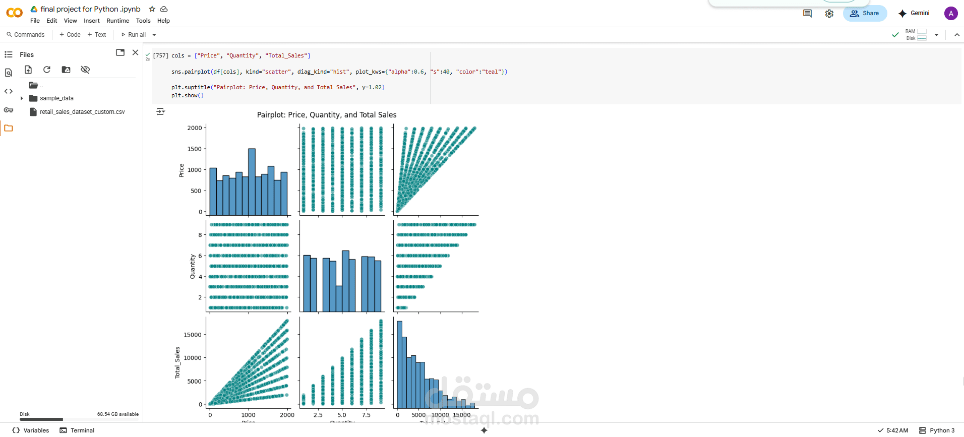The image size is (964, 437).
Task: Click Run all
Action: coord(134,35)
